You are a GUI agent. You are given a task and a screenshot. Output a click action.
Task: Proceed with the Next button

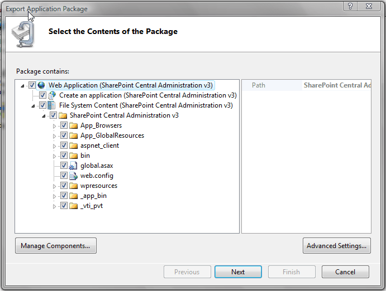click(x=238, y=272)
